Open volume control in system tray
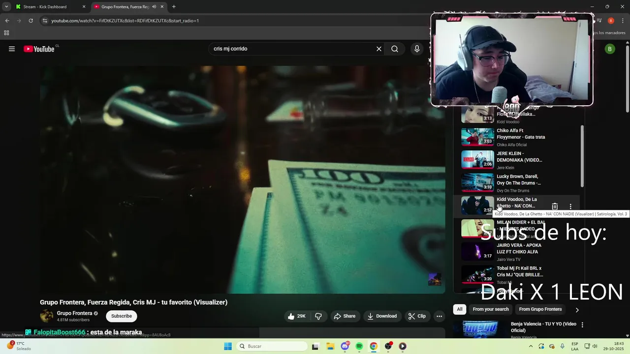 click(595, 346)
